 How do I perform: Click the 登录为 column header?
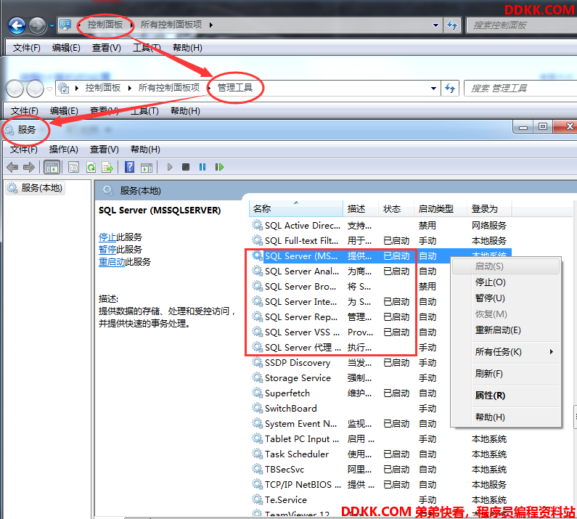pyautogui.click(x=489, y=209)
